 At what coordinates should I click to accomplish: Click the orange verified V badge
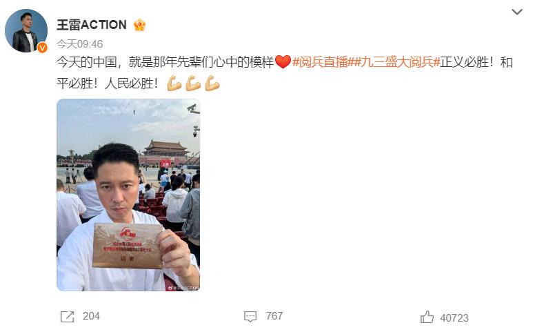(x=42, y=48)
